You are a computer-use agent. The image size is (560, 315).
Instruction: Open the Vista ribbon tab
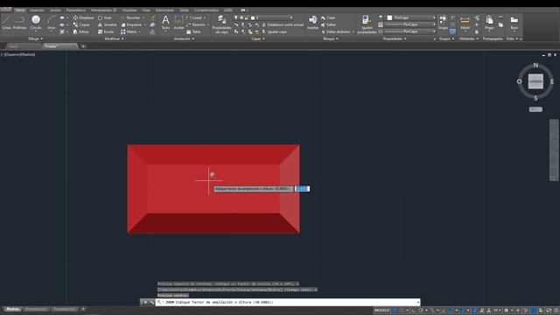click(x=146, y=10)
